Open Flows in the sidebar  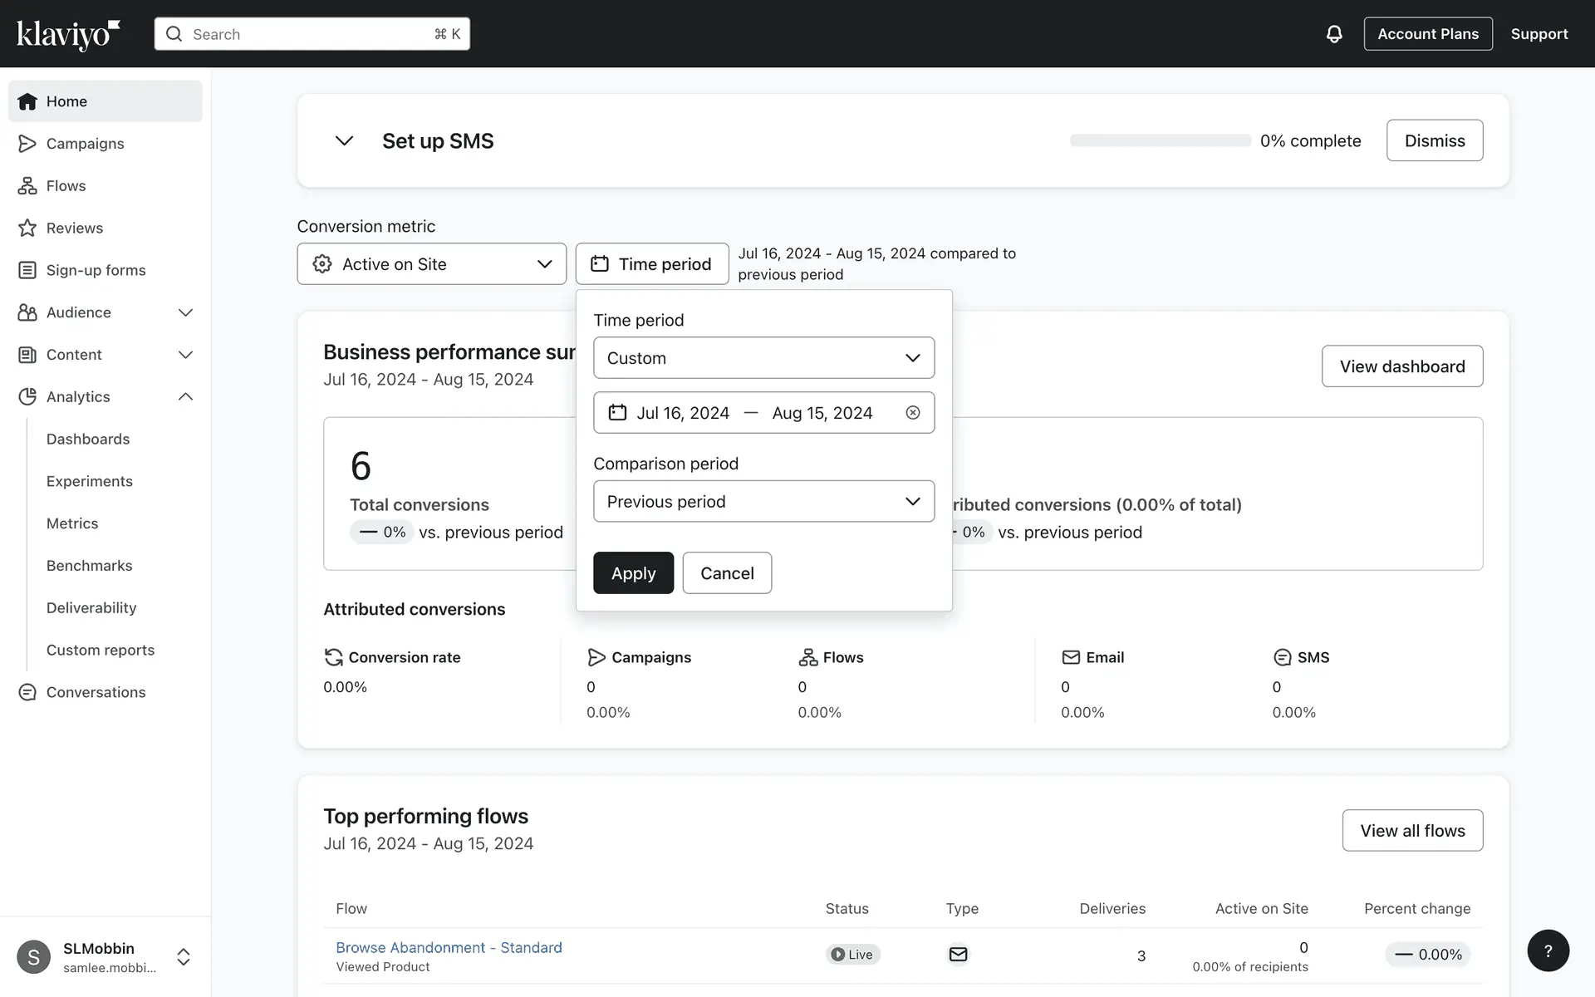pos(66,186)
